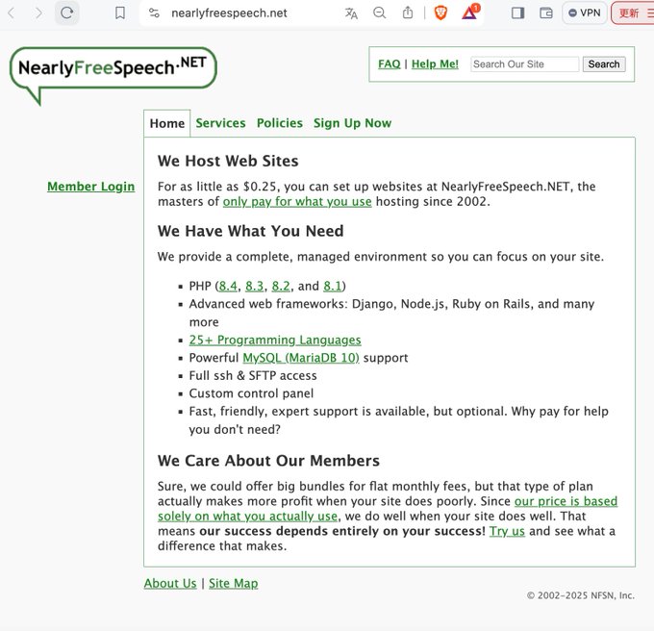Follow the 'only pay for what you use' link
This screenshot has height=631, width=654.
point(297,201)
